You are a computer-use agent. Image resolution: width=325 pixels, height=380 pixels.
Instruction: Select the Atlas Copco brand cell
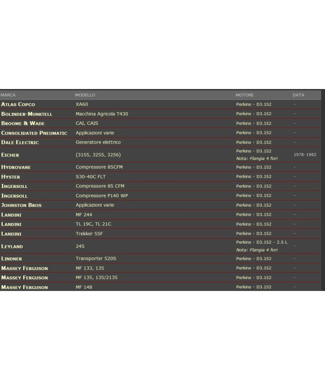(x=18, y=104)
